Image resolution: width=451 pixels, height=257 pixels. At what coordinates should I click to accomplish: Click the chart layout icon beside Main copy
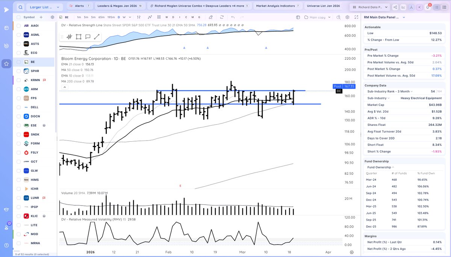[298, 17]
